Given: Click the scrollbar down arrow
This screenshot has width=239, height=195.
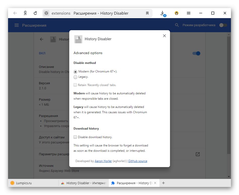Looking at the screenshot, I should click(229, 177).
